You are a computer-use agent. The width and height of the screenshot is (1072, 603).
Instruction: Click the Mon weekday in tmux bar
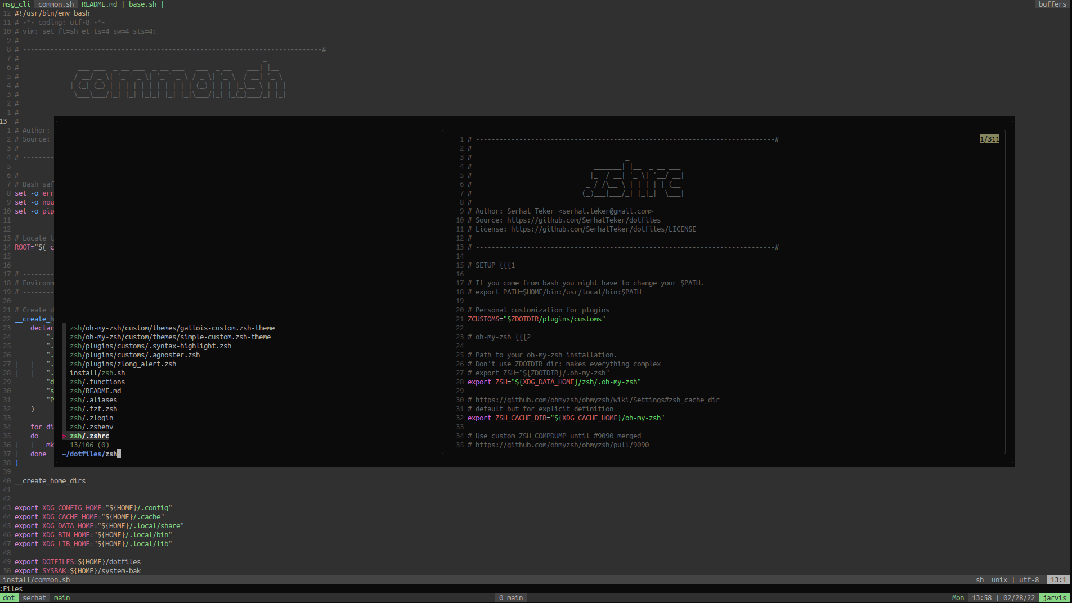958,597
